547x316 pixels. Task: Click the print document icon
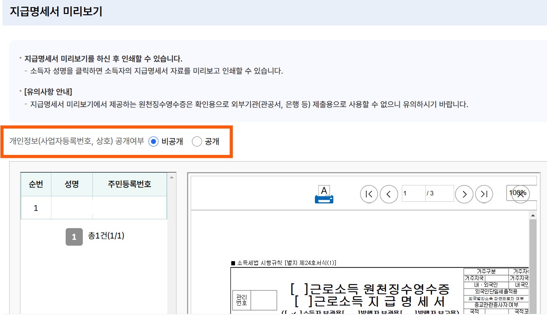[324, 194]
